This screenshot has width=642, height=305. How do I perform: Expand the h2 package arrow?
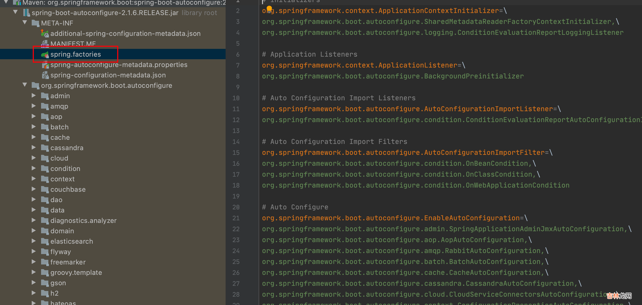tap(34, 293)
